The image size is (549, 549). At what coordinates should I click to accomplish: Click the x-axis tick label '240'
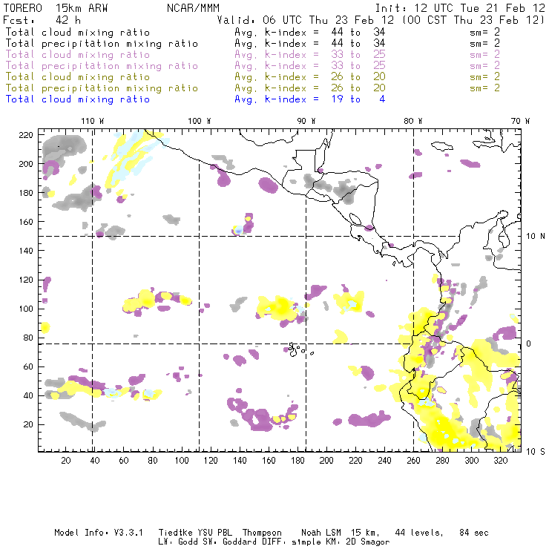tap(384, 460)
